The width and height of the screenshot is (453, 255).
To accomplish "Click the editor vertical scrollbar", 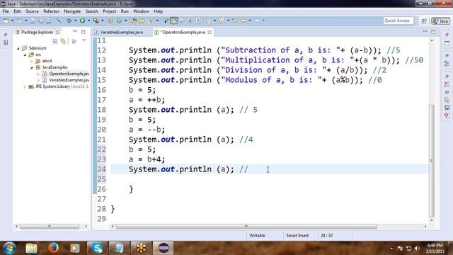I will [x=432, y=161].
